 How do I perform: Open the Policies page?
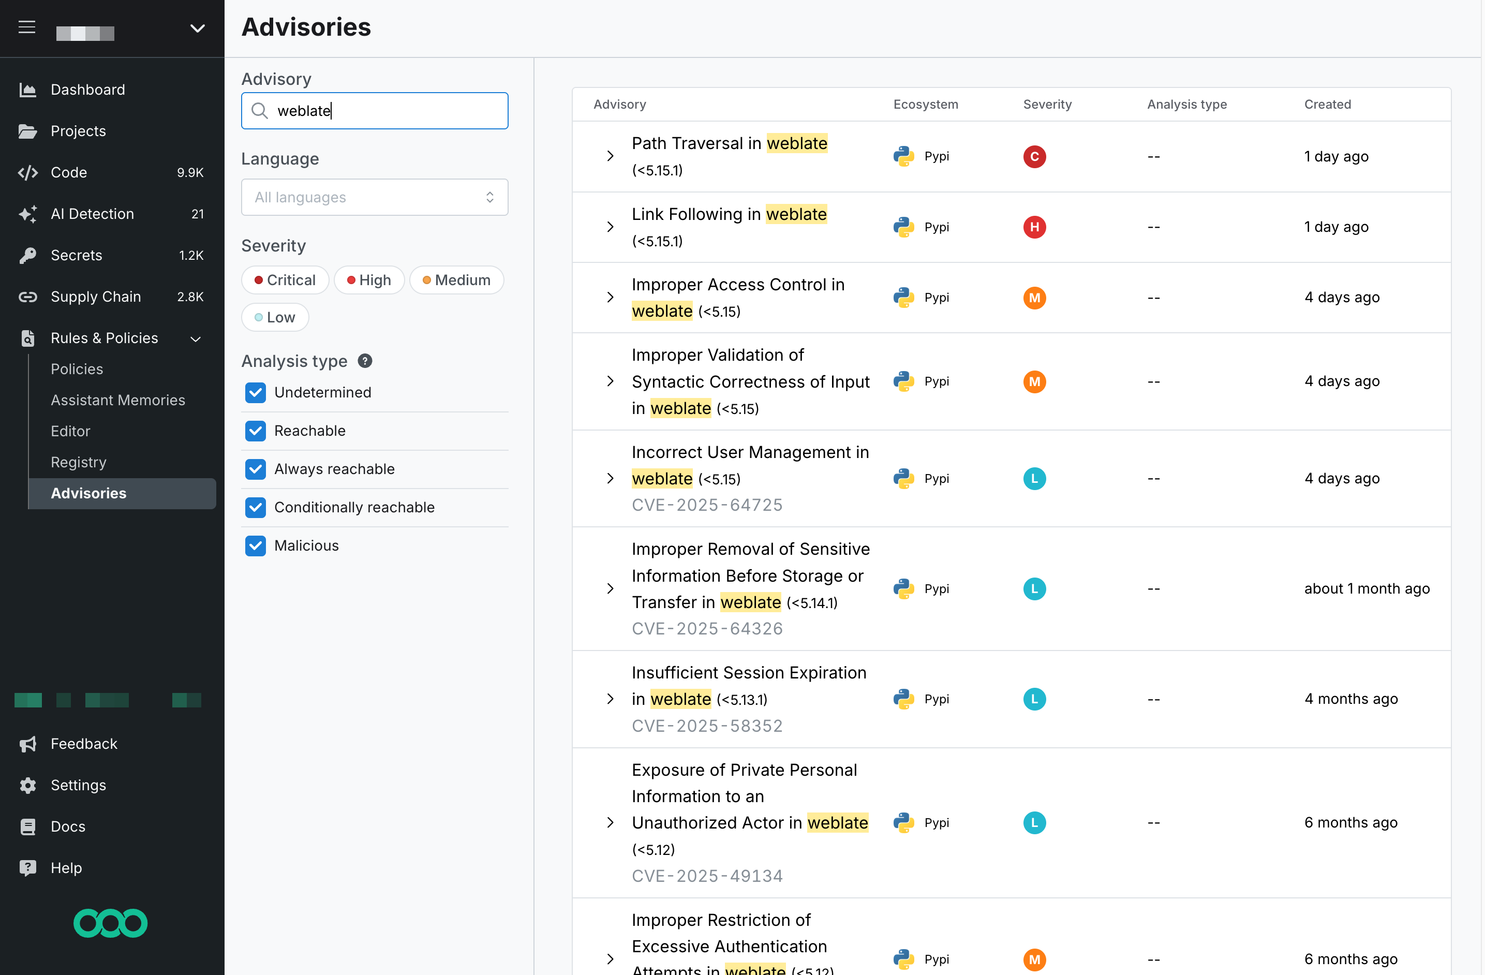point(77,368)
